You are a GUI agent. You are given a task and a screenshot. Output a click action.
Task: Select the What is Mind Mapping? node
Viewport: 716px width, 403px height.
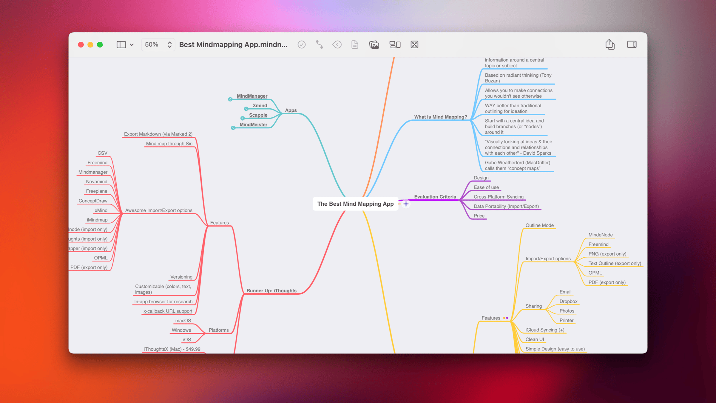(440, 117)
